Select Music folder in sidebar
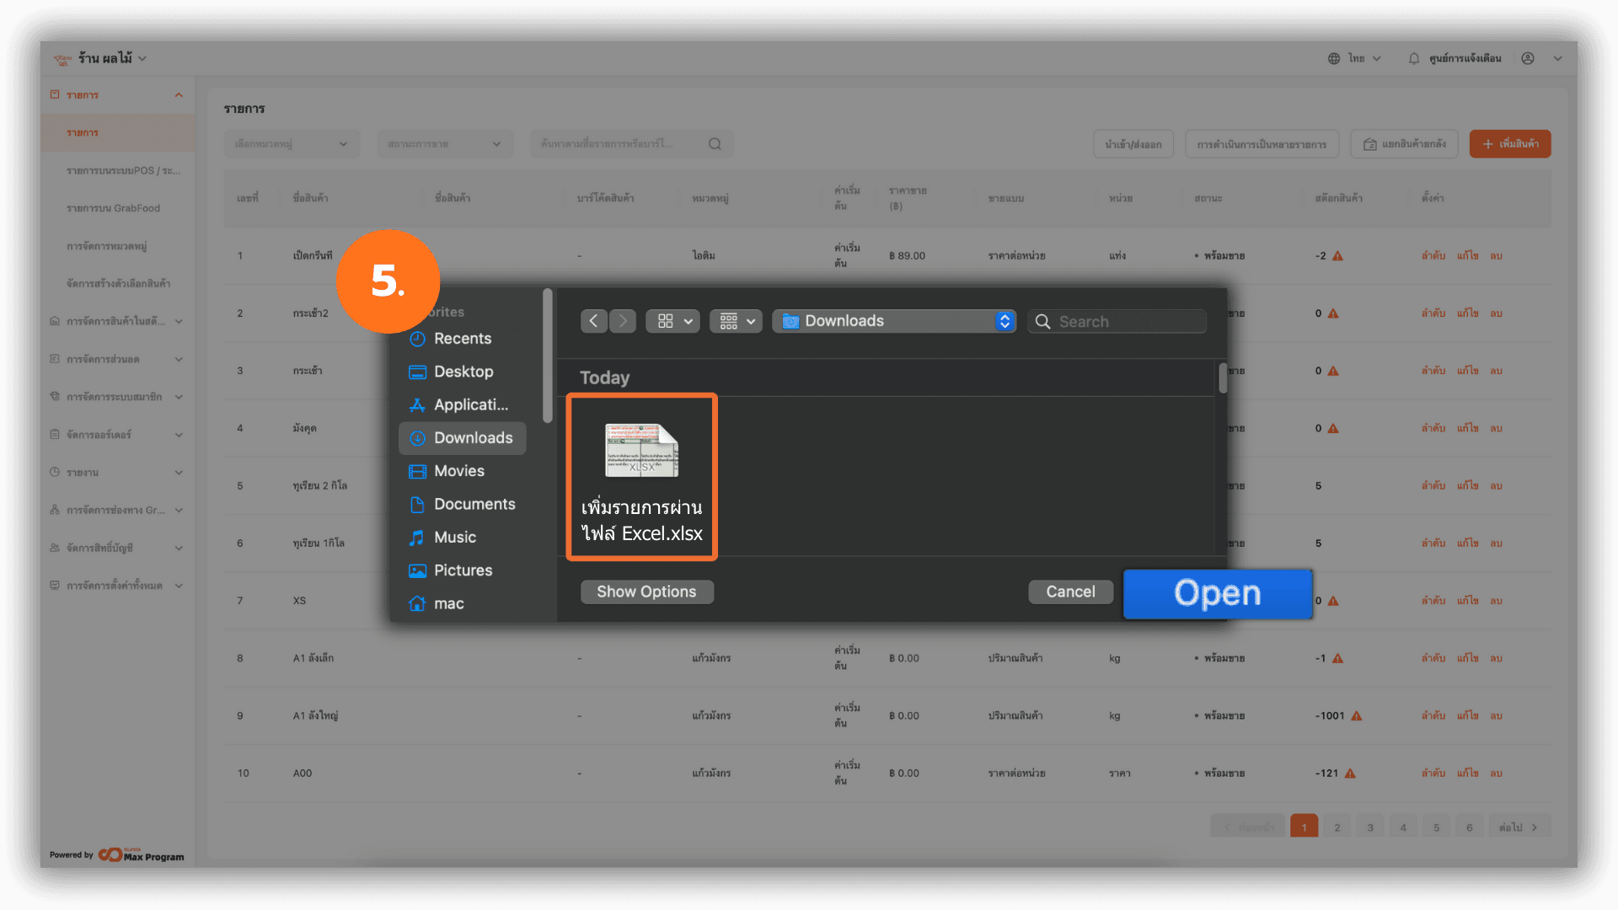Viewport: 1618px width, 910px height. tap(454, 538)
